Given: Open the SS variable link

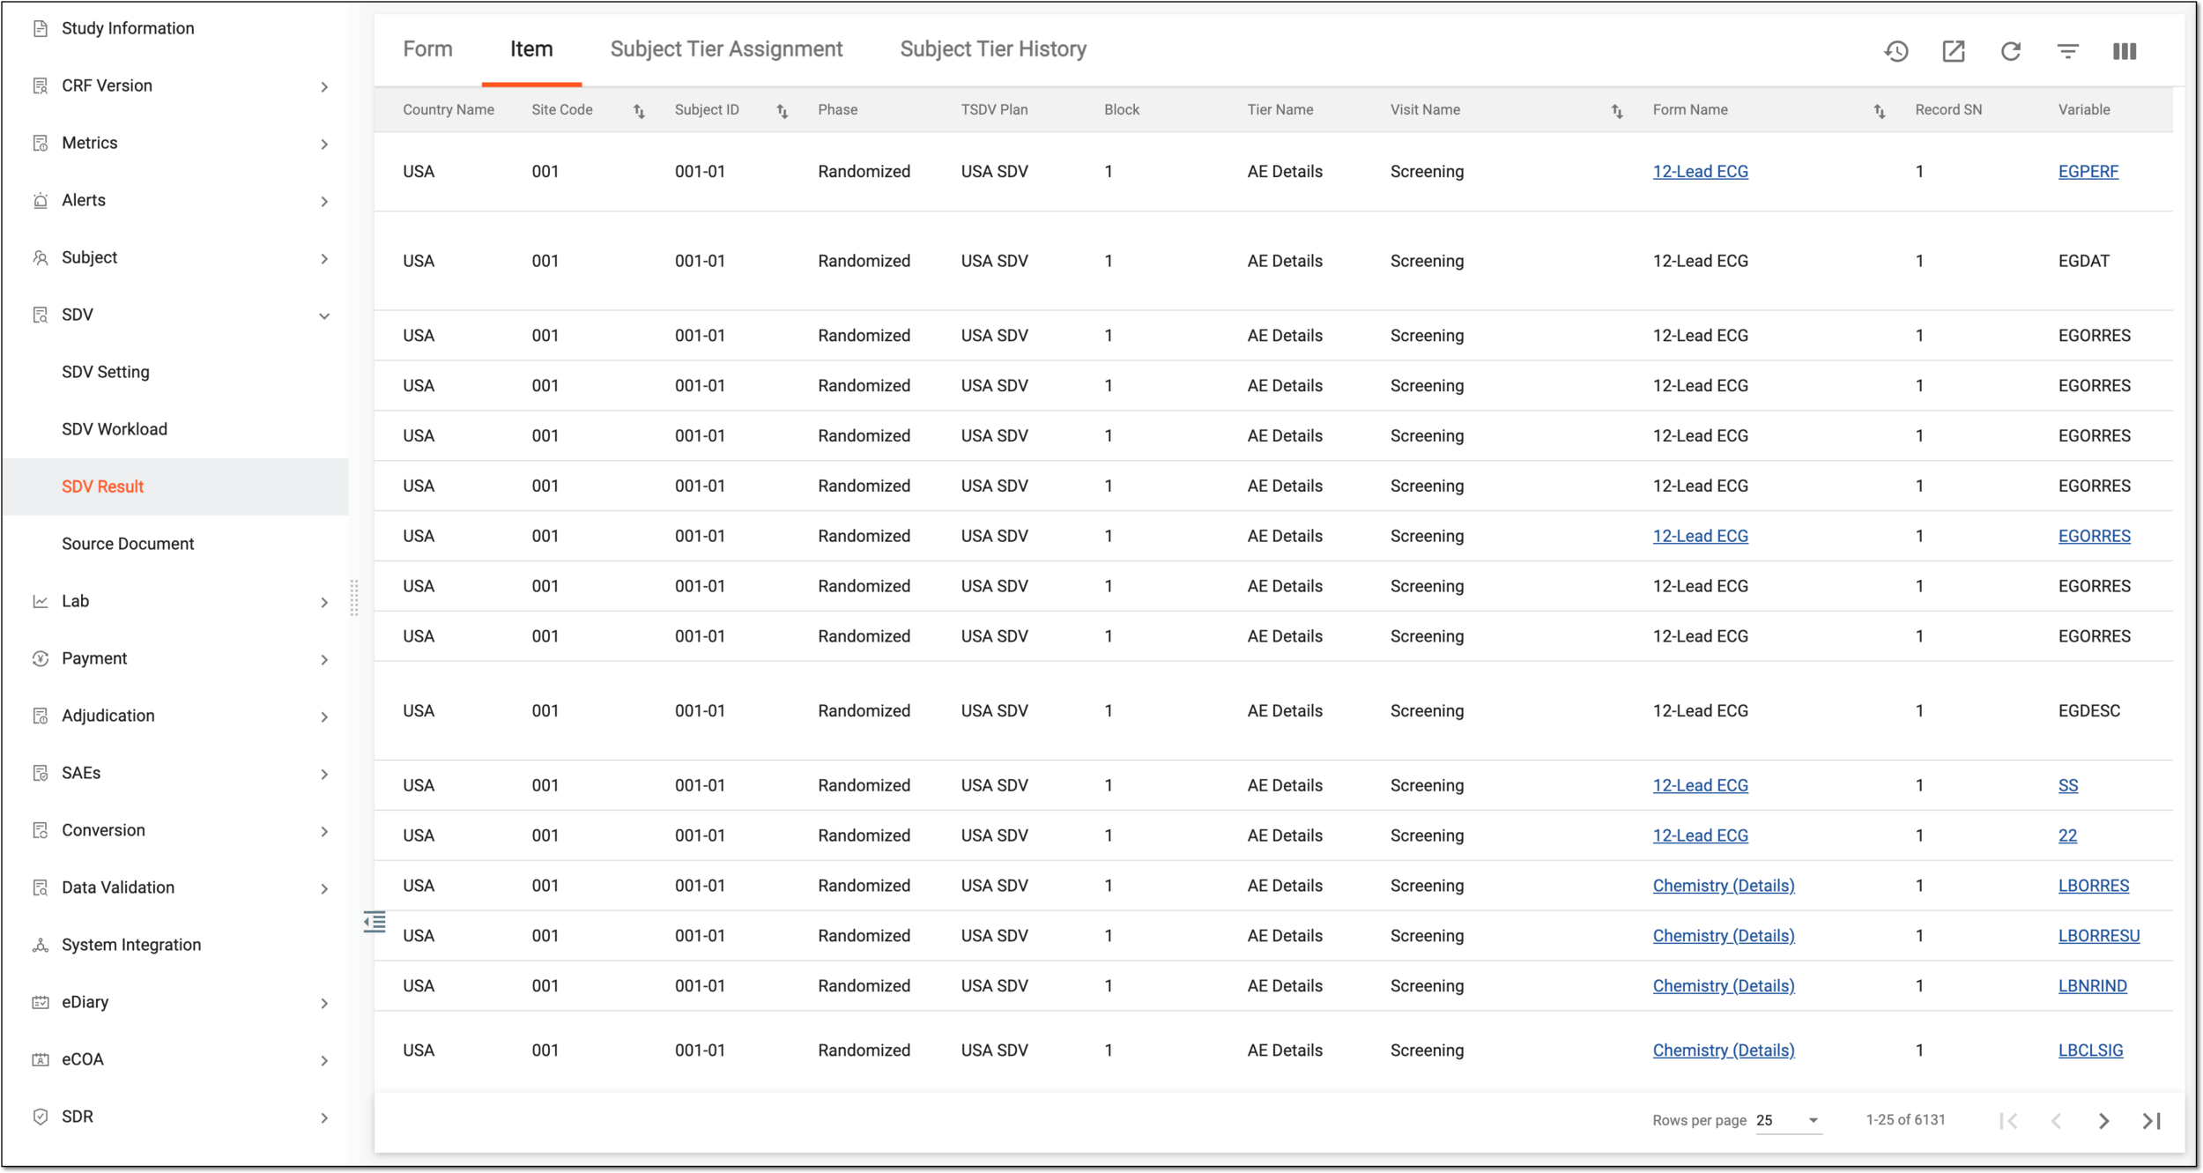Looking at the screenshot, I should coord(2068,785).
